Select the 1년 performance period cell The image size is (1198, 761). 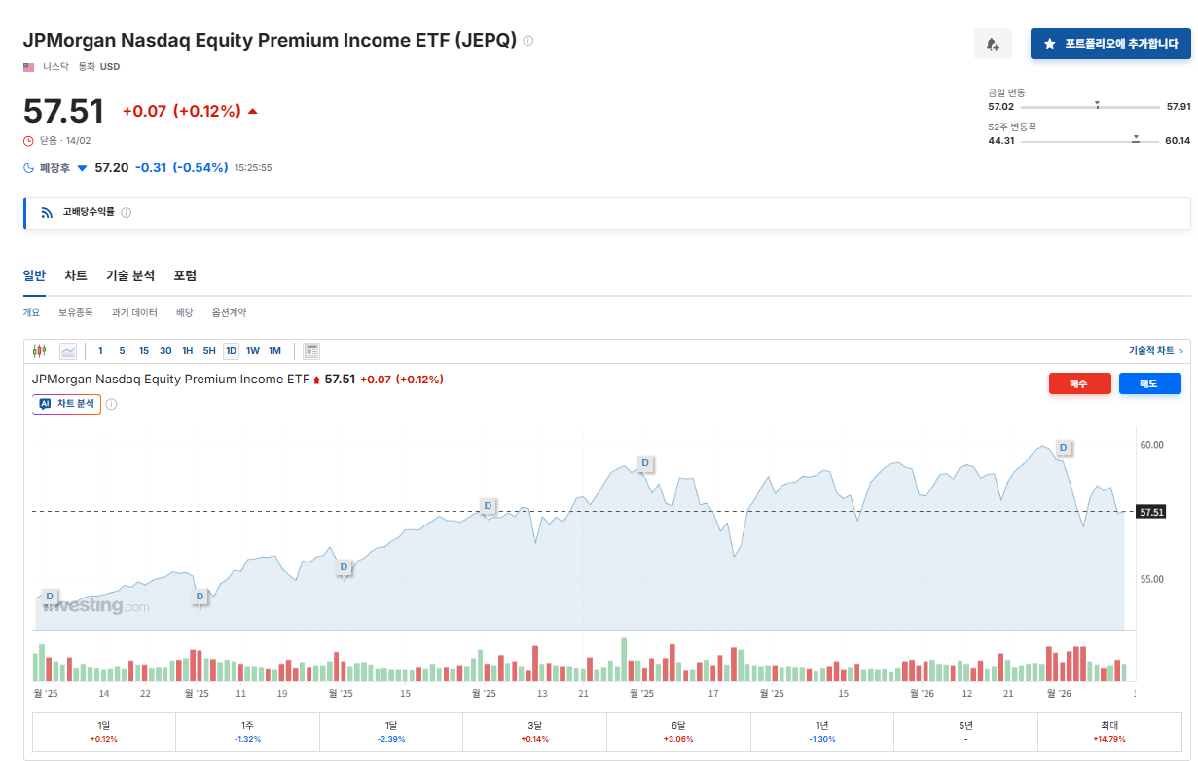[822, 732]
